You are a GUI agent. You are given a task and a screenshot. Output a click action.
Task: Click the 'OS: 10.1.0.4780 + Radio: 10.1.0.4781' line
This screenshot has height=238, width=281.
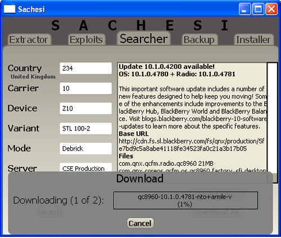tap(177, 74)
